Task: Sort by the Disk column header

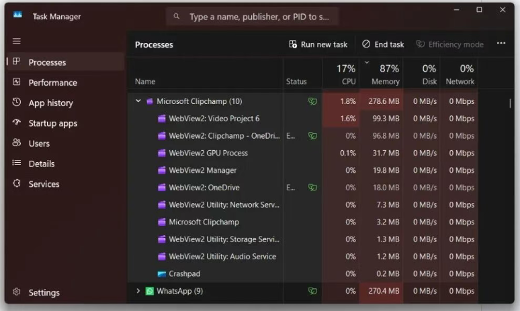Action: (422, 74)
